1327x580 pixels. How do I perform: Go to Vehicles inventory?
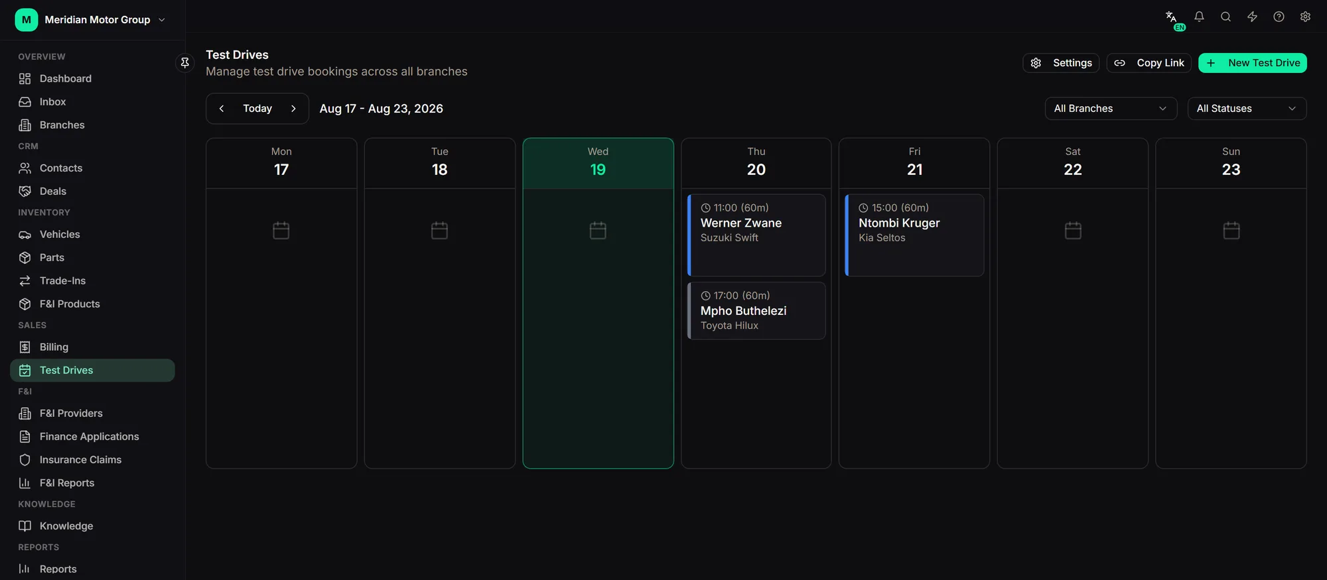92,235
